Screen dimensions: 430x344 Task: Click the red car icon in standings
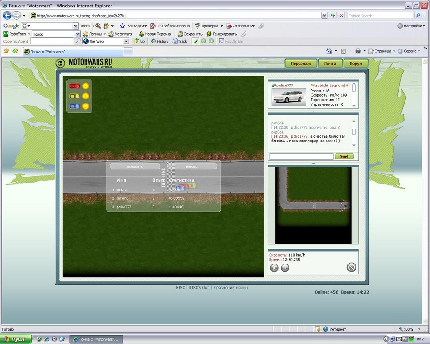[74, 86]
